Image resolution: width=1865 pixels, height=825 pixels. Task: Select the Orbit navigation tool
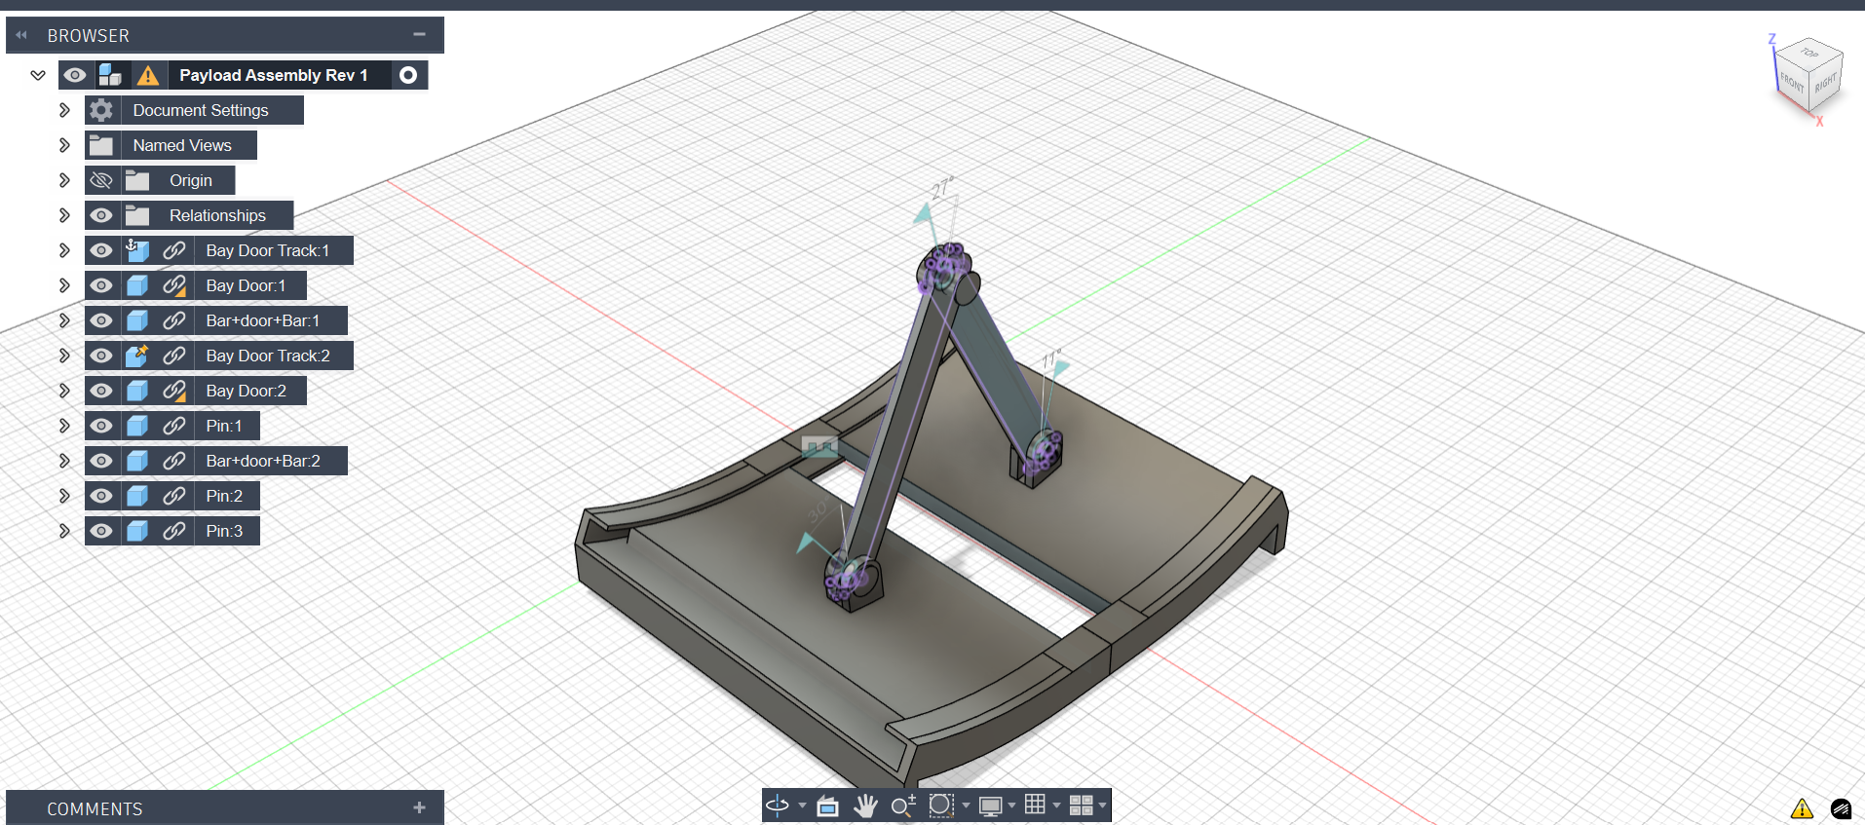(x=778, y=806)
